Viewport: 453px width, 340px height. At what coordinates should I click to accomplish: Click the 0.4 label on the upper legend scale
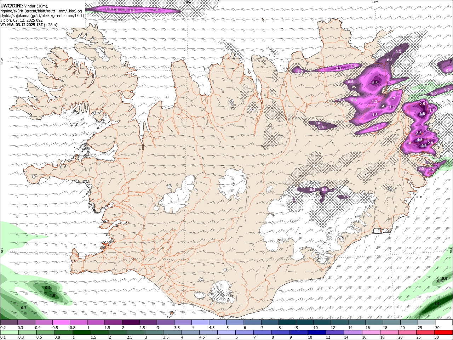pos(38,328)
